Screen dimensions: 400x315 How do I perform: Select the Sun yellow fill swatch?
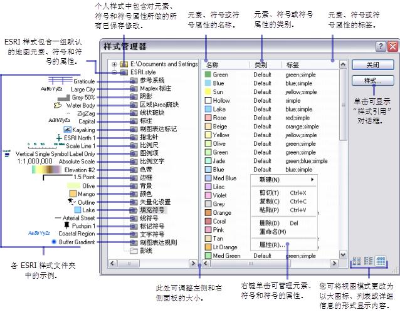click(208, 92)
